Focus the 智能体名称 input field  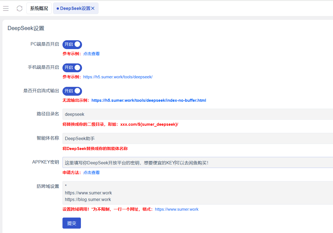(x=198, y=138)
